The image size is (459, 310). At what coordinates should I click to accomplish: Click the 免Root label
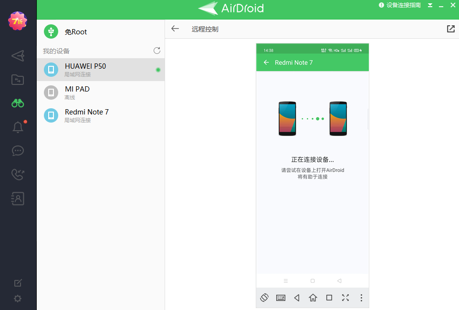(76, 32)
